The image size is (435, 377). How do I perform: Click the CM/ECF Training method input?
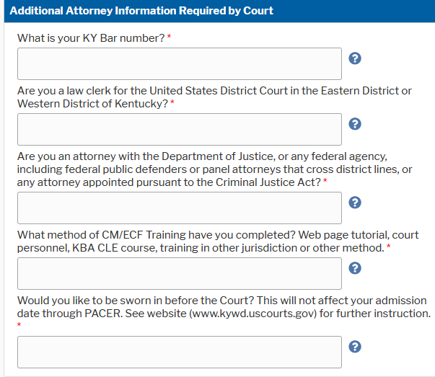179,273
